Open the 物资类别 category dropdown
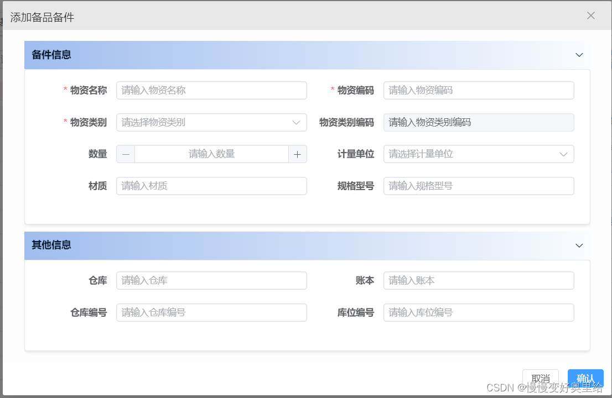 pos(211,122)
